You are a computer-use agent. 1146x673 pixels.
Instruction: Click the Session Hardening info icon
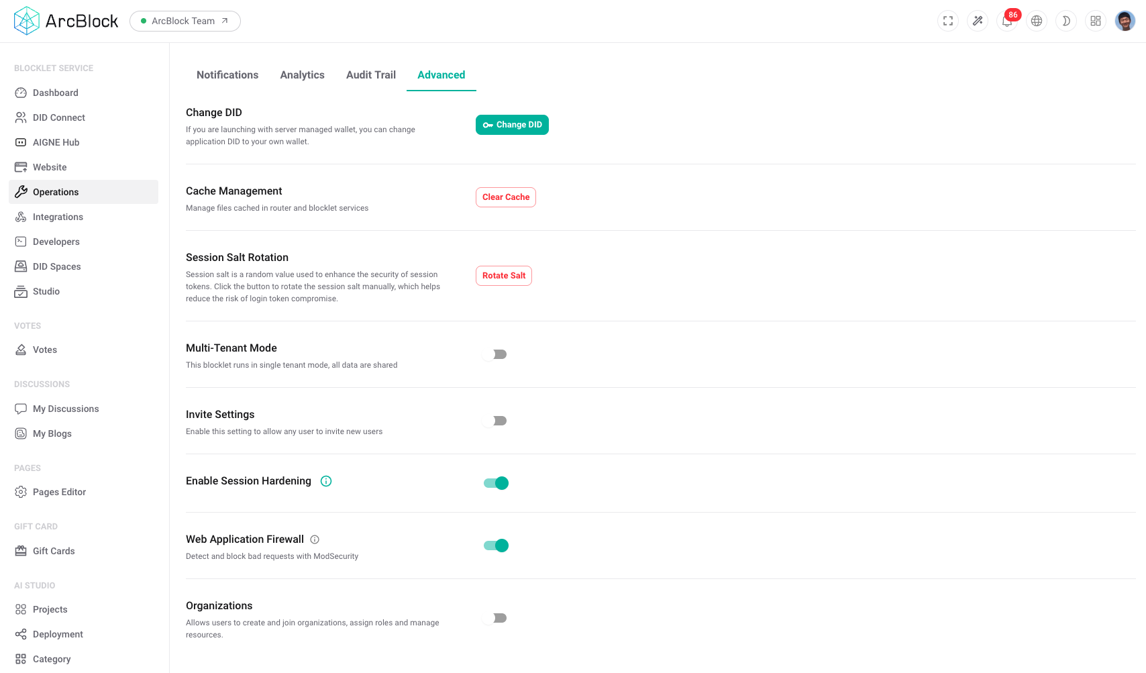(326, 481)
